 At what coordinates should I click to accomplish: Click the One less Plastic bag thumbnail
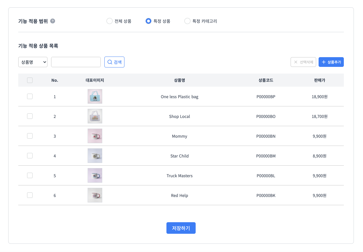[95, 96]
